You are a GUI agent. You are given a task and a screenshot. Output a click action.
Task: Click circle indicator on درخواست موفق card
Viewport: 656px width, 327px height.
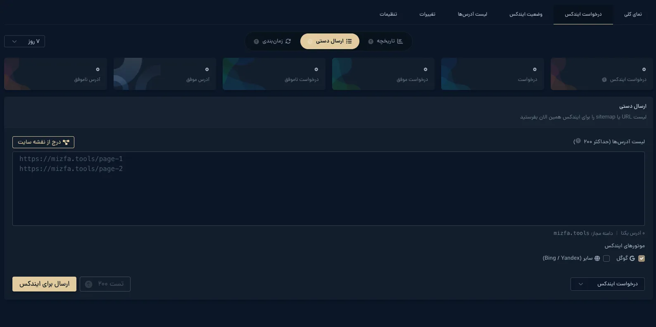425,69
